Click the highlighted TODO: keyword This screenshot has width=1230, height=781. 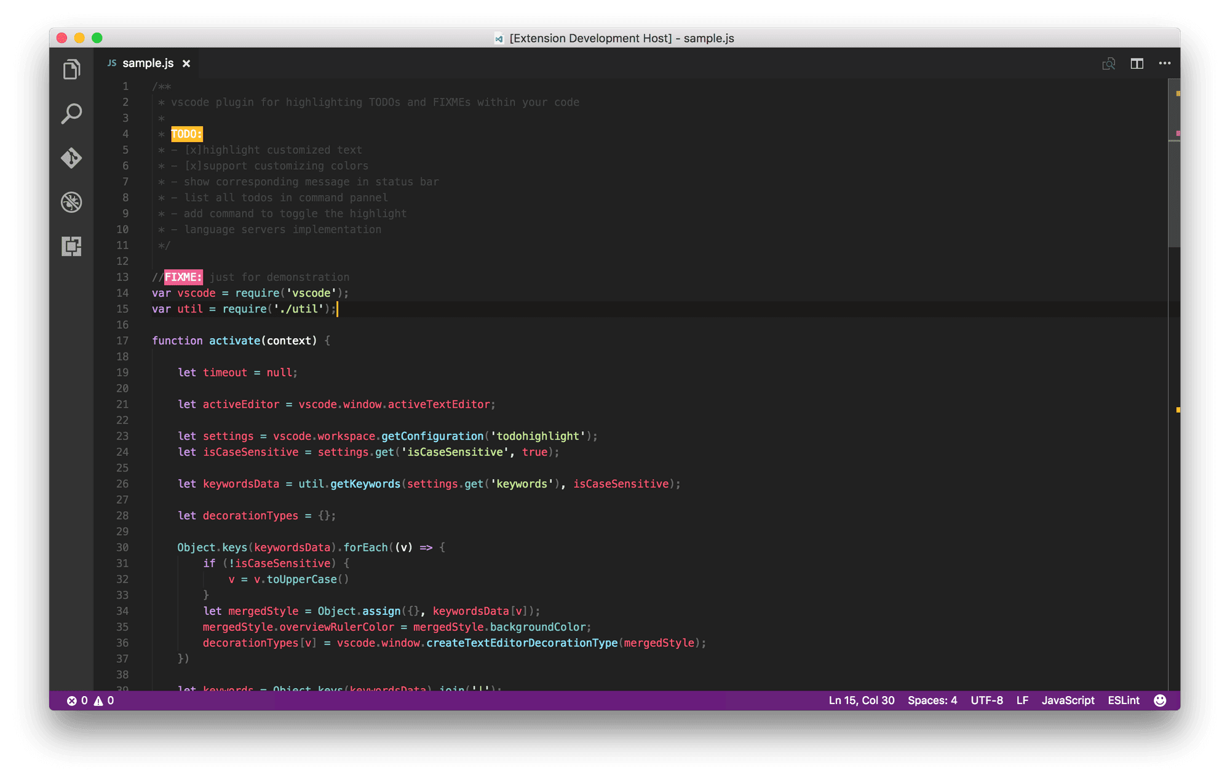(x=186, y=134)
